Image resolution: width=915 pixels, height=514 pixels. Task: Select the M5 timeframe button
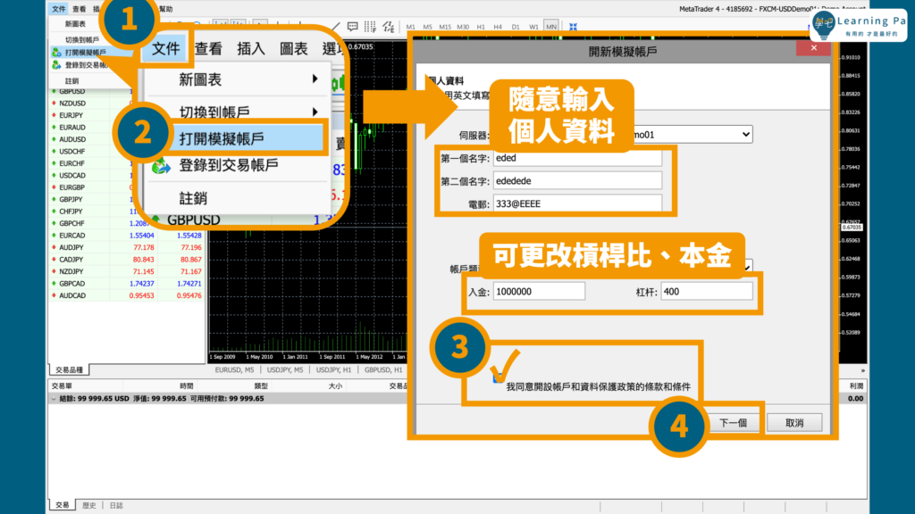[428, 27]
